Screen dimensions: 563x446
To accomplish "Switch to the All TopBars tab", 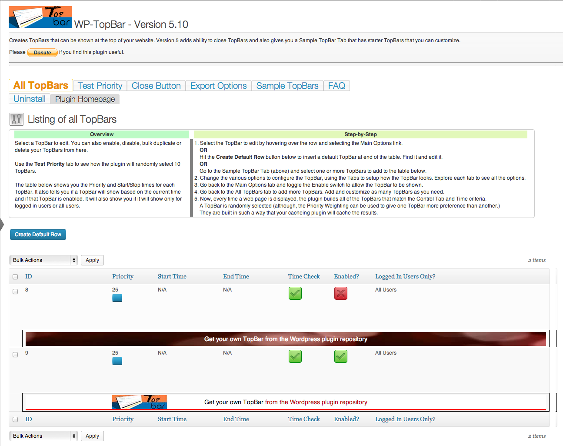I will [x=40, y=85].
